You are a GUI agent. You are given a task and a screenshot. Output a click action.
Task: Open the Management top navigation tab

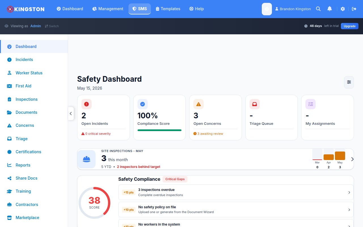(108, 9)
